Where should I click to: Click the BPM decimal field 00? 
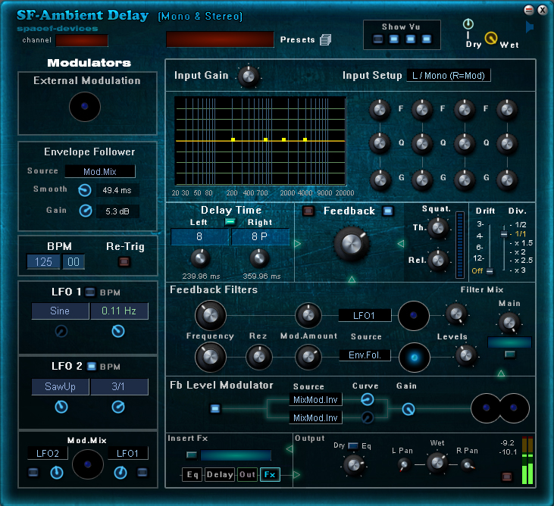pyautogui.click(x=74, y=261)
